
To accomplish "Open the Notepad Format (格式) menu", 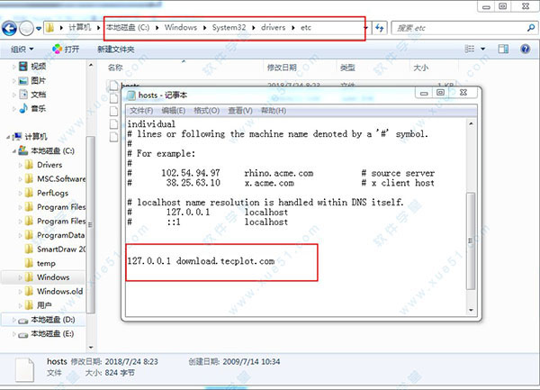I will pyautogui.click(x=207, y=110).
